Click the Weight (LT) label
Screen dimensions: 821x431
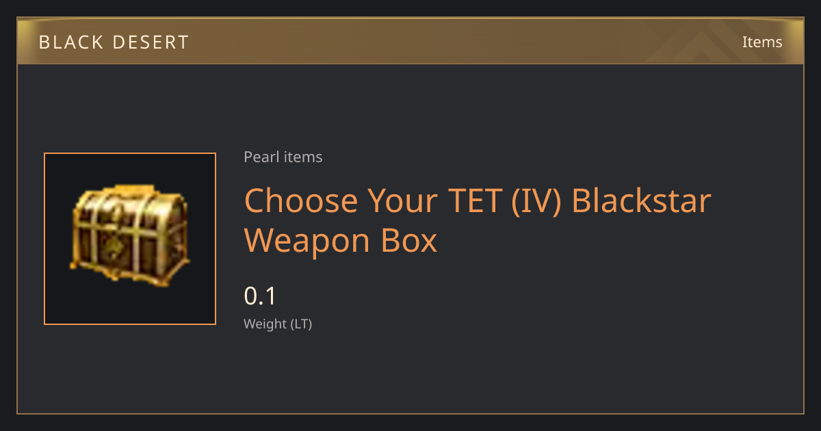tap(278, 324)
